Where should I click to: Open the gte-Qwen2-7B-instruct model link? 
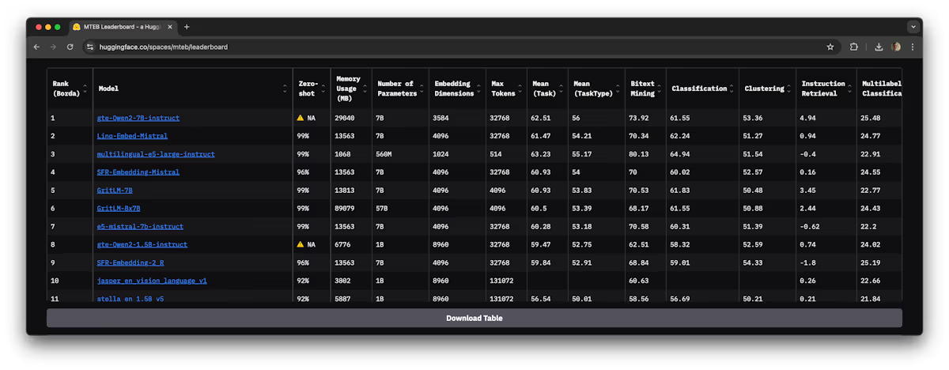click(138, 118)
